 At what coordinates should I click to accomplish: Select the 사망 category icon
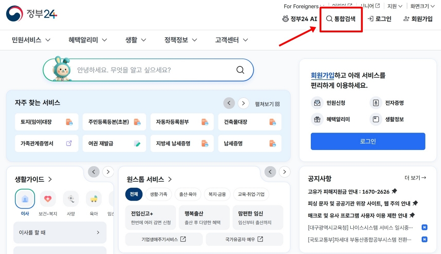point(71,199)
